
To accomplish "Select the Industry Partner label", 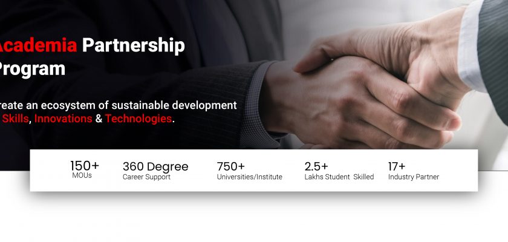I will tap(414, 177).
